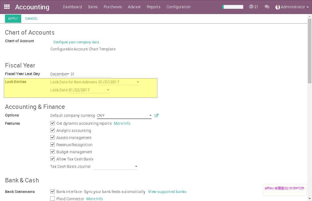Click scrollbar down arrow
The height and width of the screenshot is (201, 312).
tap(310, 199)
